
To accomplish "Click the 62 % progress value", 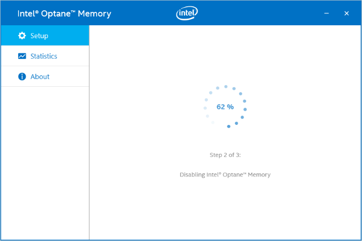I will [225, 107].
